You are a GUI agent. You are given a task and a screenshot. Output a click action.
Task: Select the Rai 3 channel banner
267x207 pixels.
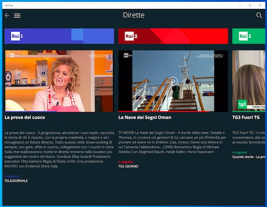249,36
